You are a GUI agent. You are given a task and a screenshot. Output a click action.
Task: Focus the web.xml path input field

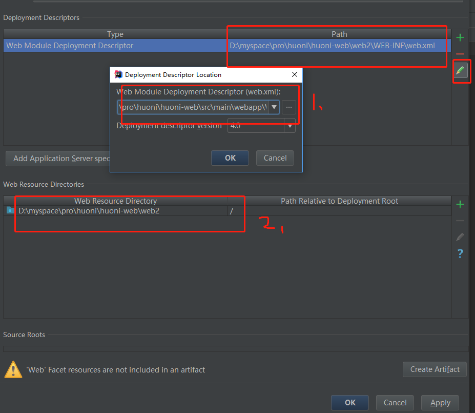[193, 107]
